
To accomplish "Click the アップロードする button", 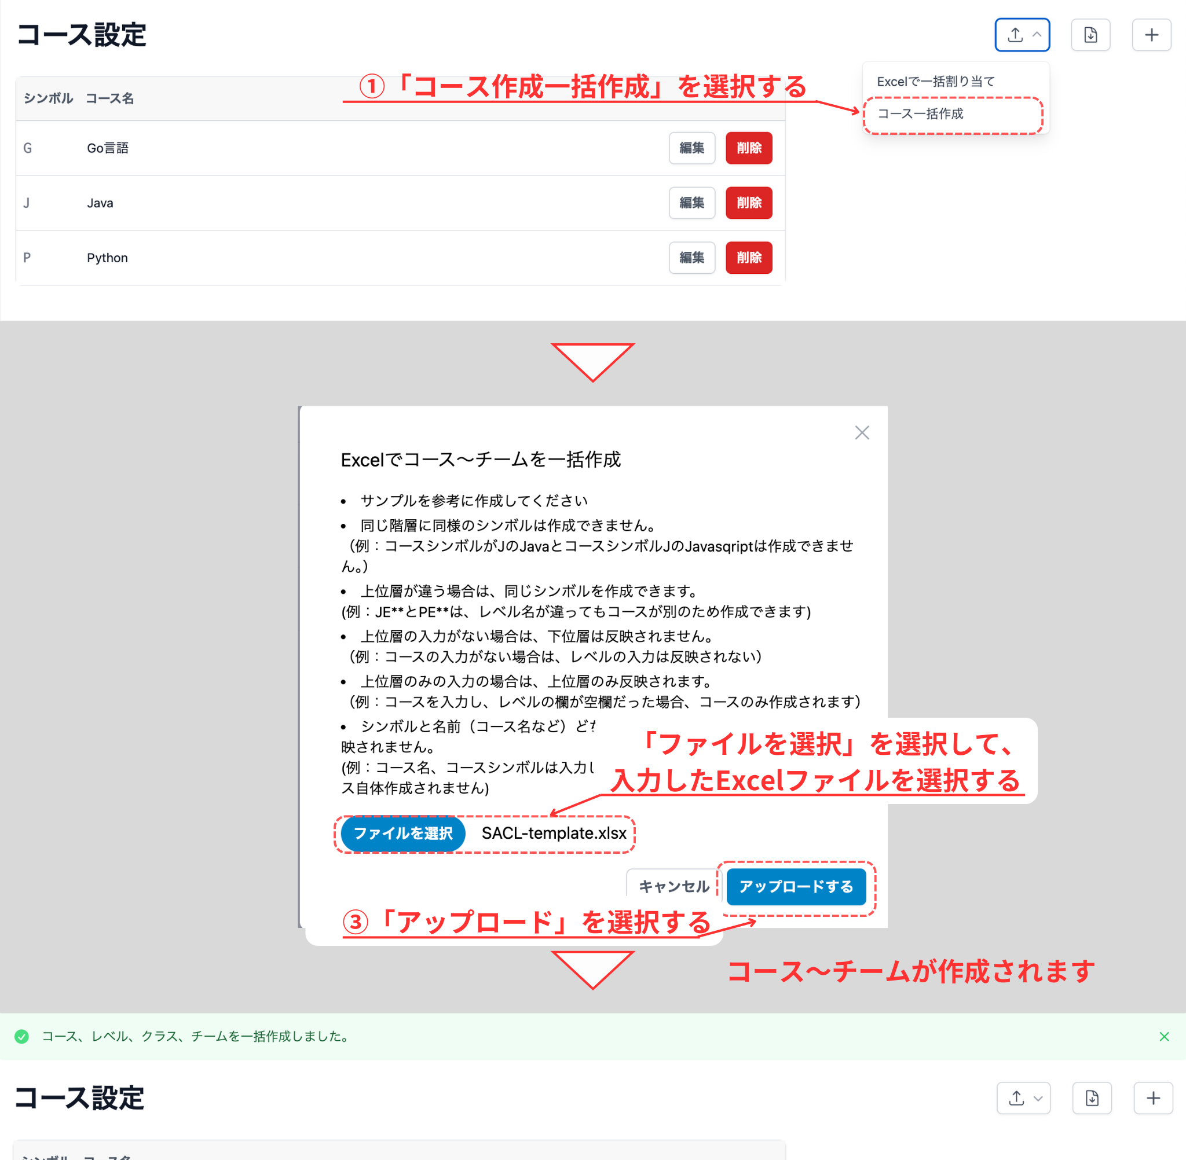I will (x=796, y=887).
